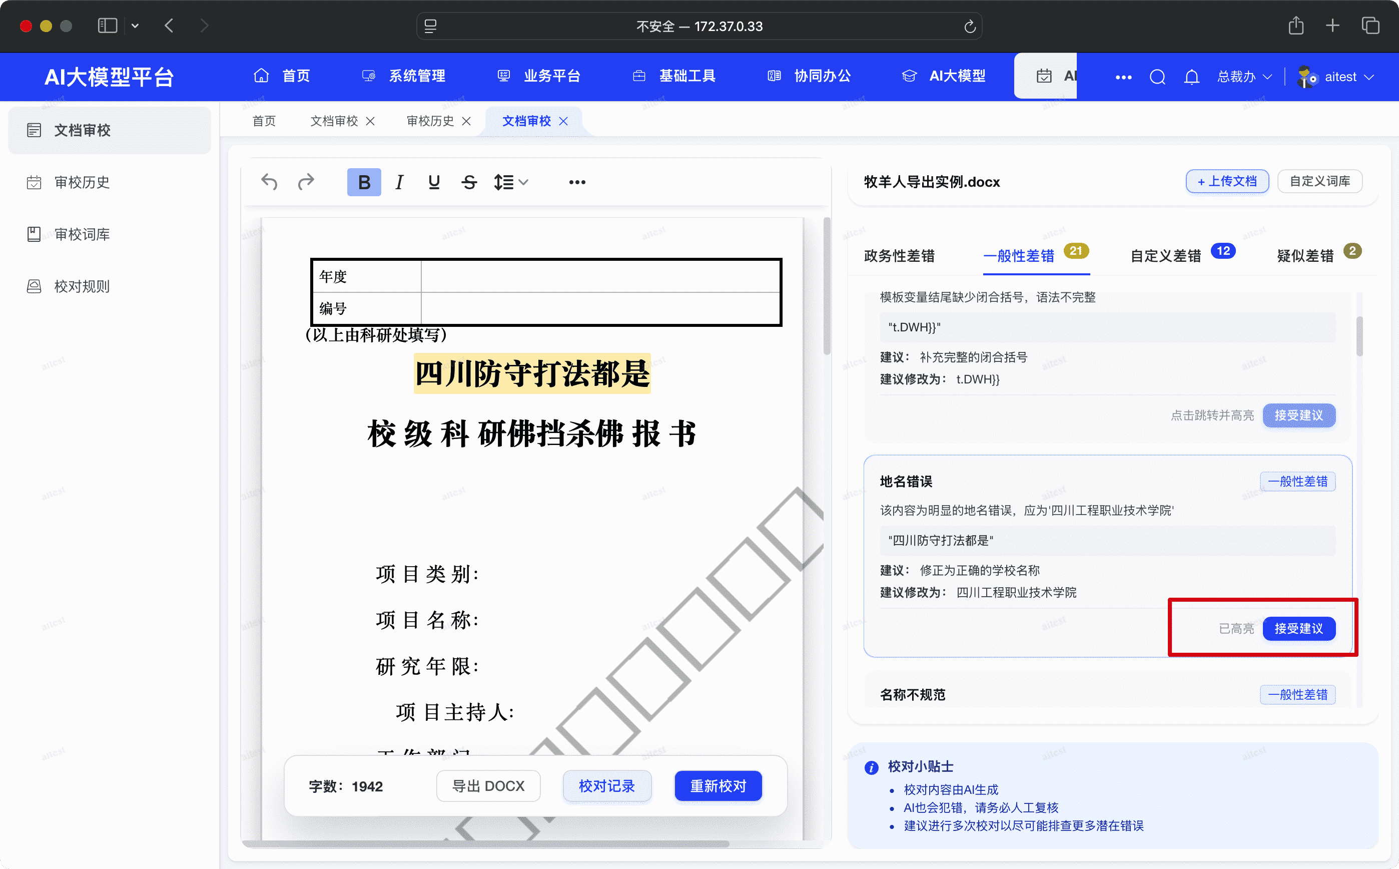Image resolution: width=1399 pixels, height=869 pixels.
Task: Toggle strikethrough formatting
Action: click(x=469, y=182)
